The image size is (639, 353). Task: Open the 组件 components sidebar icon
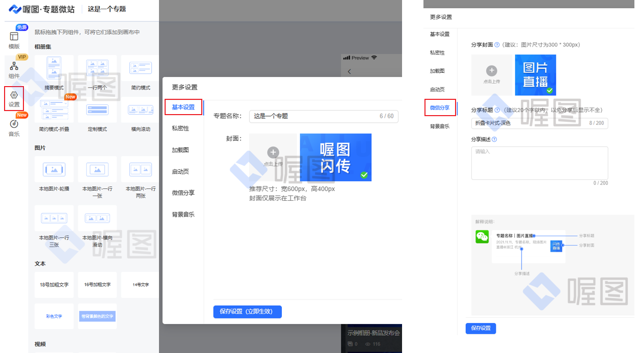pyautogui.click(x=14, y=69)
